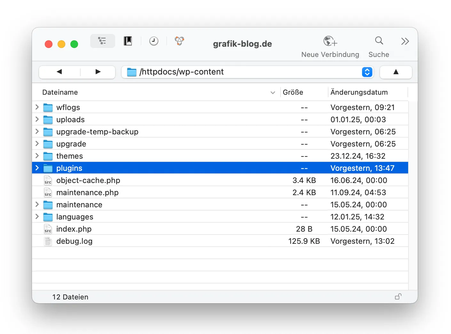Image resolution: width=451 pixels, height=334 pixels.
Task: Select the file name maintenance.php
Action: tap(87, 193)
